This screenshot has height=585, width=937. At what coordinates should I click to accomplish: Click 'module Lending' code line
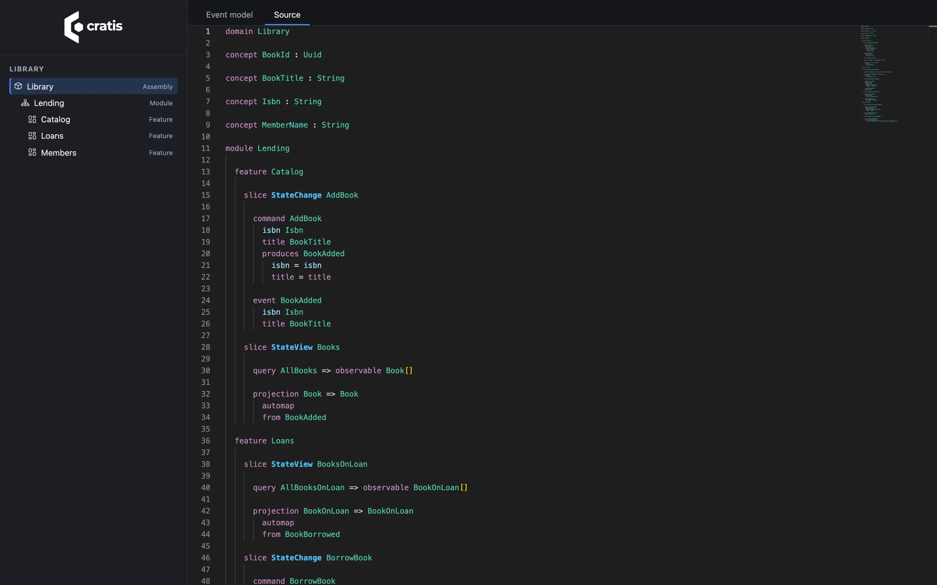point(257,148)
